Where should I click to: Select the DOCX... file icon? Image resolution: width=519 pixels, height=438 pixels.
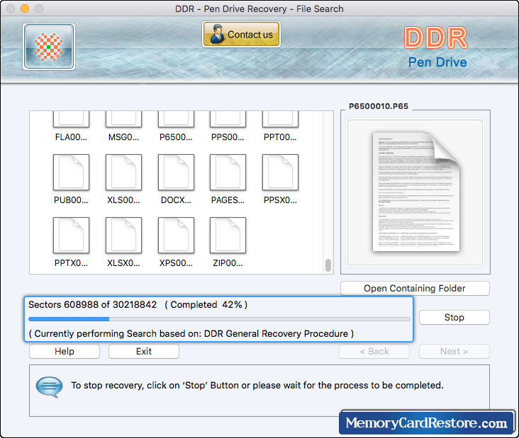click(x=176, y=172)
